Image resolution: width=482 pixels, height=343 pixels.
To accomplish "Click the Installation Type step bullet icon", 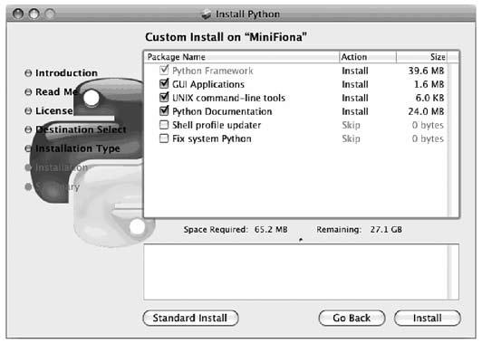I will (28, 148).
